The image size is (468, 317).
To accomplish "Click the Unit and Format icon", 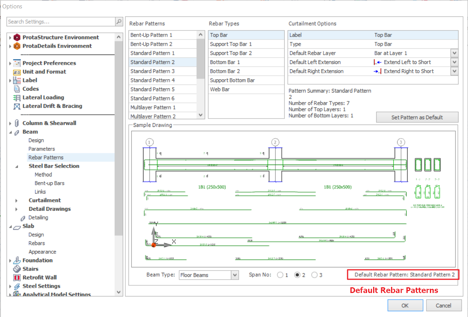I will point(17,72).
